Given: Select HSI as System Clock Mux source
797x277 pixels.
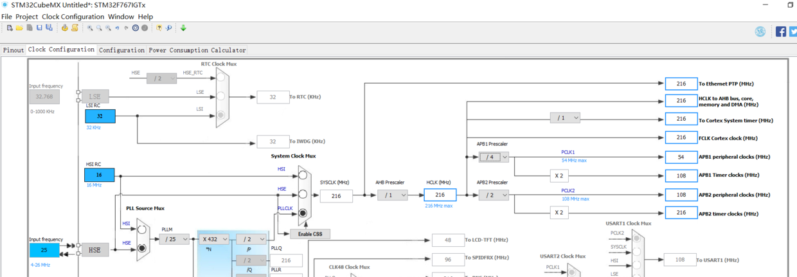Looking at the screenshot, I should tap(303, 175).
